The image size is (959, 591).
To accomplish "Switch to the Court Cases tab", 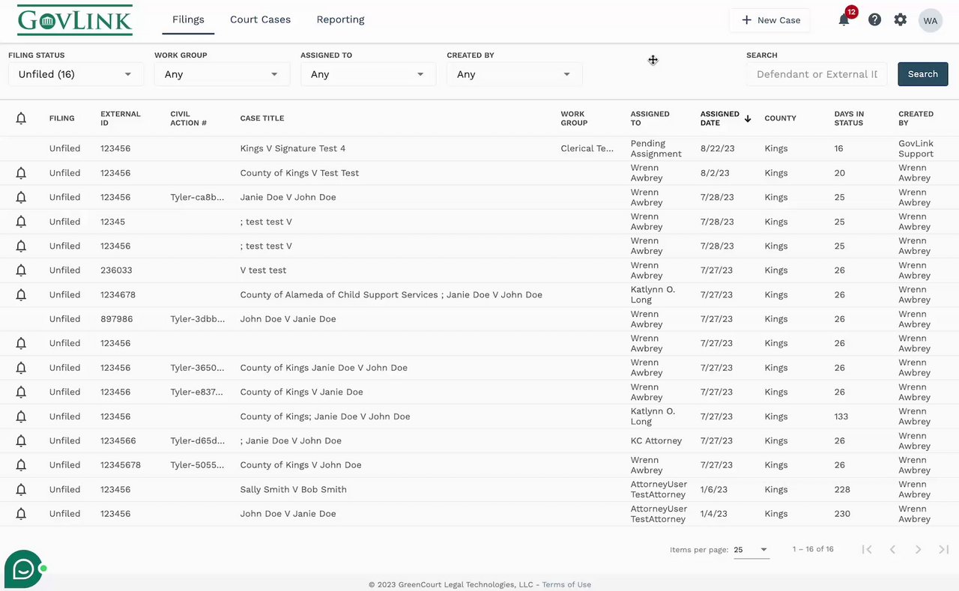I will click(x=260, y=19).
